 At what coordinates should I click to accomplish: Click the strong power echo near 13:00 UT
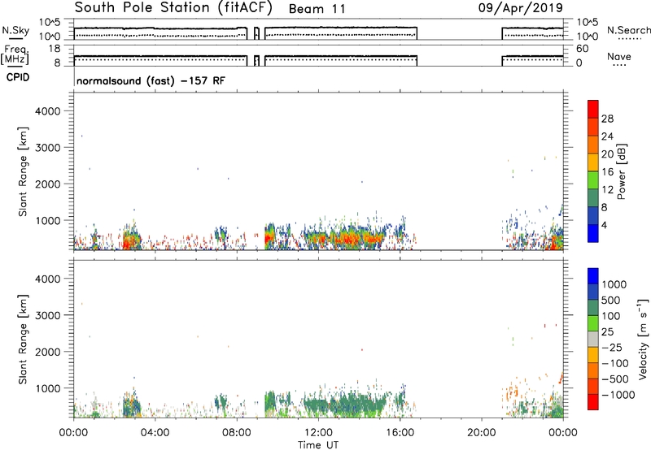click(x=344, y=239)
